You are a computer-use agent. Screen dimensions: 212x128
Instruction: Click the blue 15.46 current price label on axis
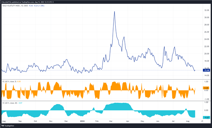point(207,70)
